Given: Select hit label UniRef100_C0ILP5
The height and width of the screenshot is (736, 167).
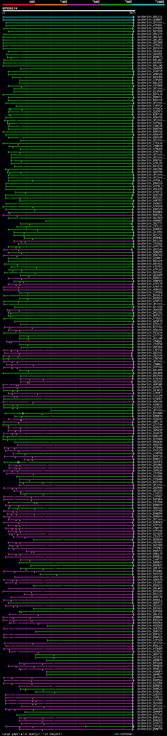Looking at the screenshot, I should (x=150, y=396).
